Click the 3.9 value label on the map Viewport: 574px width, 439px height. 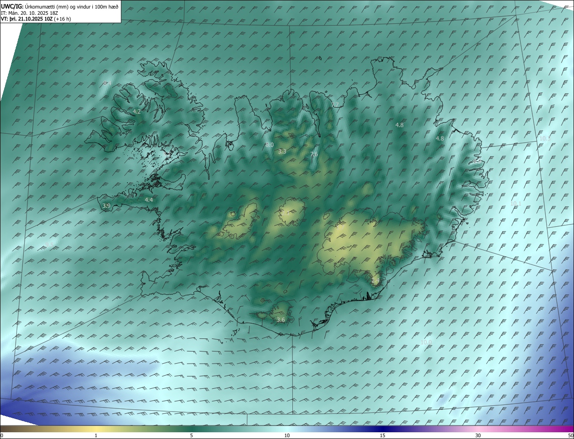click(x=106, y=206)
